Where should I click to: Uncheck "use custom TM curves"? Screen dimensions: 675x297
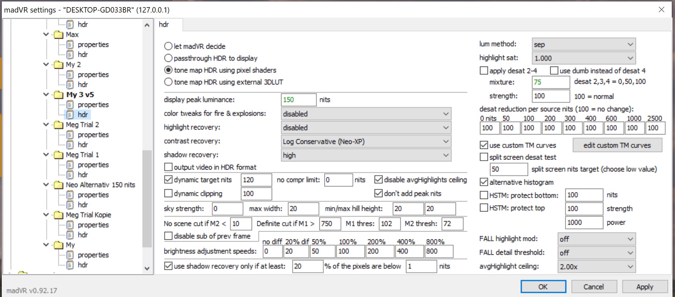point(484,145)
